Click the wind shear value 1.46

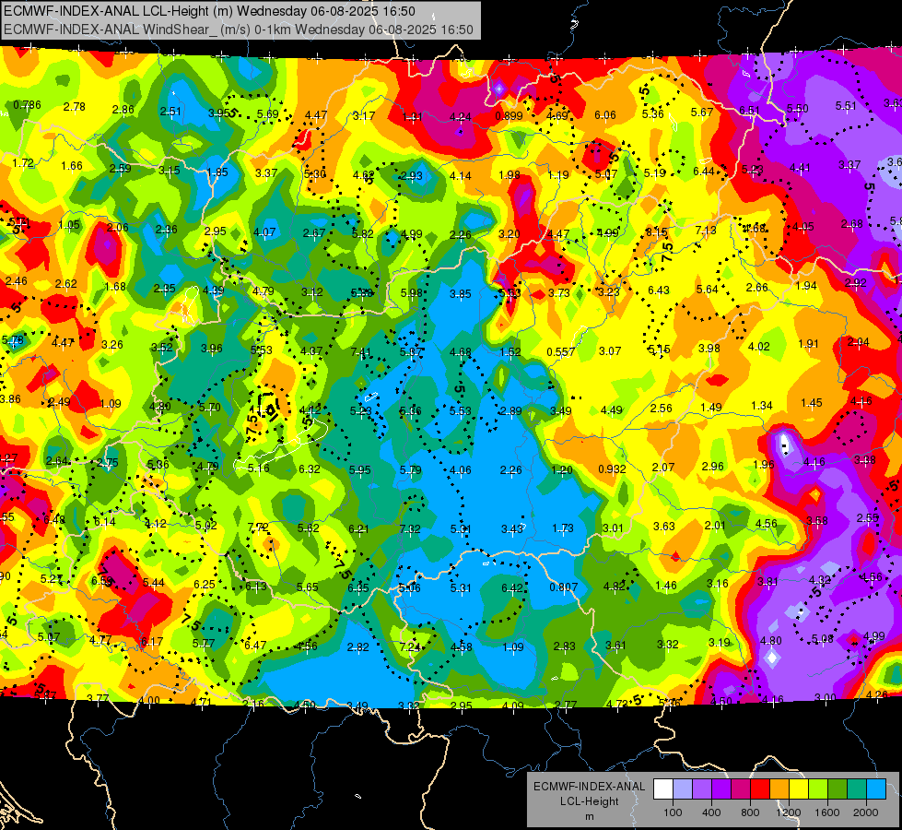[x=666, y=586]
